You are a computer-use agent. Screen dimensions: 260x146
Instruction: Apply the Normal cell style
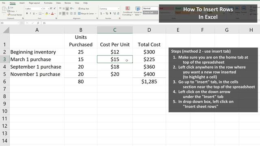[150, 8]
